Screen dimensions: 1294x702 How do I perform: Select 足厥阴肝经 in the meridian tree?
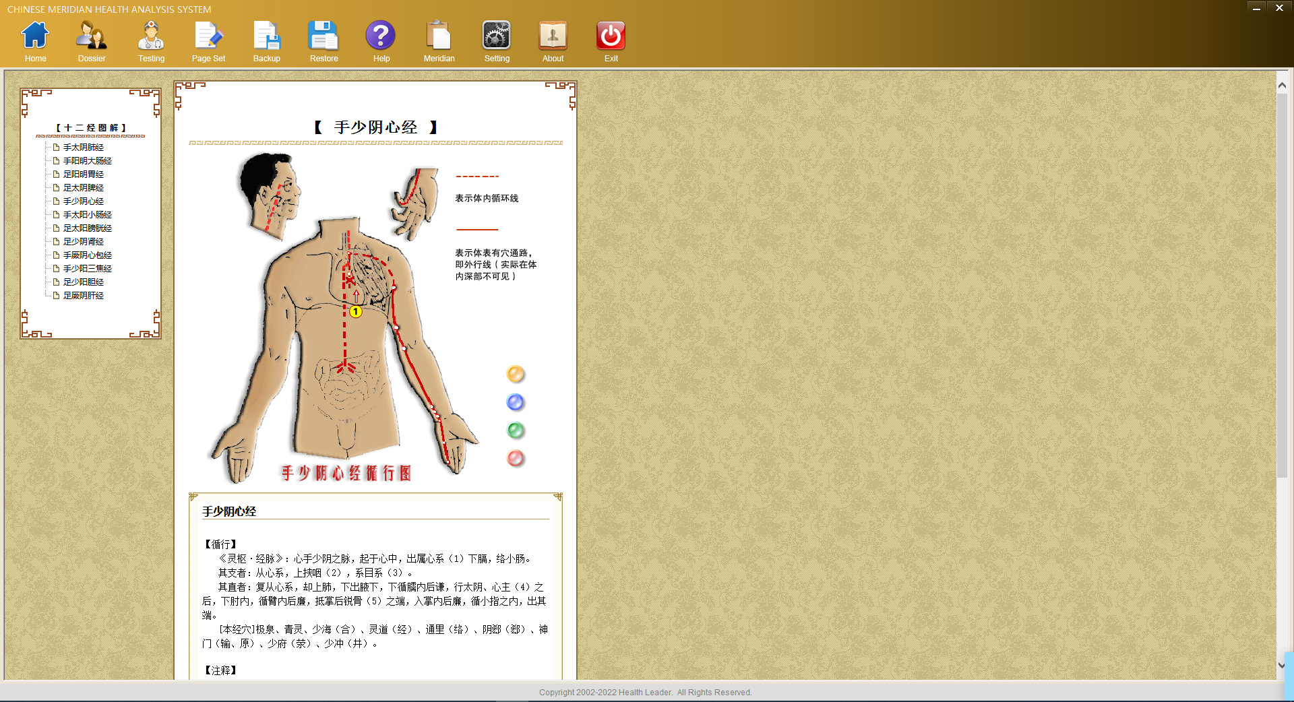pos(84,295)
